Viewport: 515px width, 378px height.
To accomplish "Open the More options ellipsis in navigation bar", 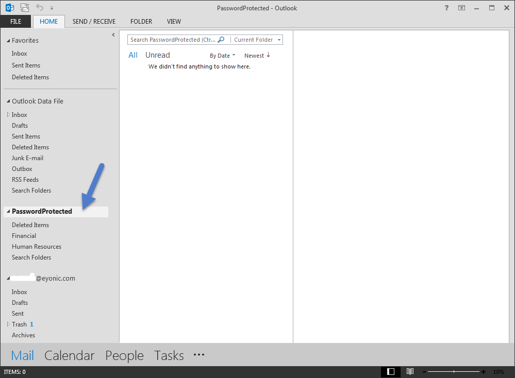I will [x=198, y=355].
